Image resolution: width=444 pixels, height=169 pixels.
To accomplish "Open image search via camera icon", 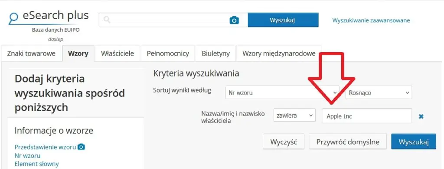I will tap(234, 20).
